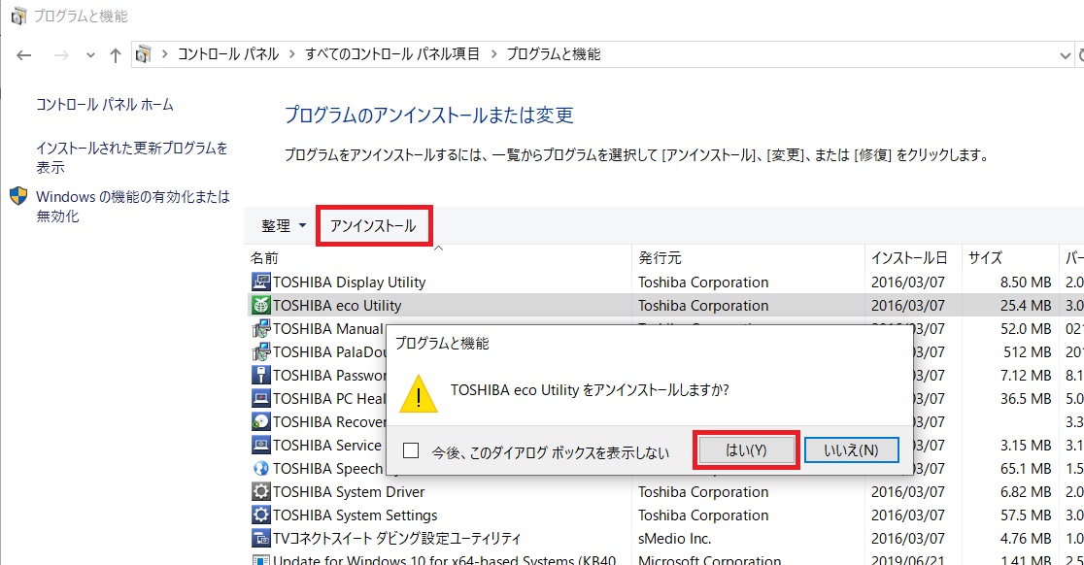Expand the address bar history dropdown
Screen dimensions: 1084x565
(1065, 55)
